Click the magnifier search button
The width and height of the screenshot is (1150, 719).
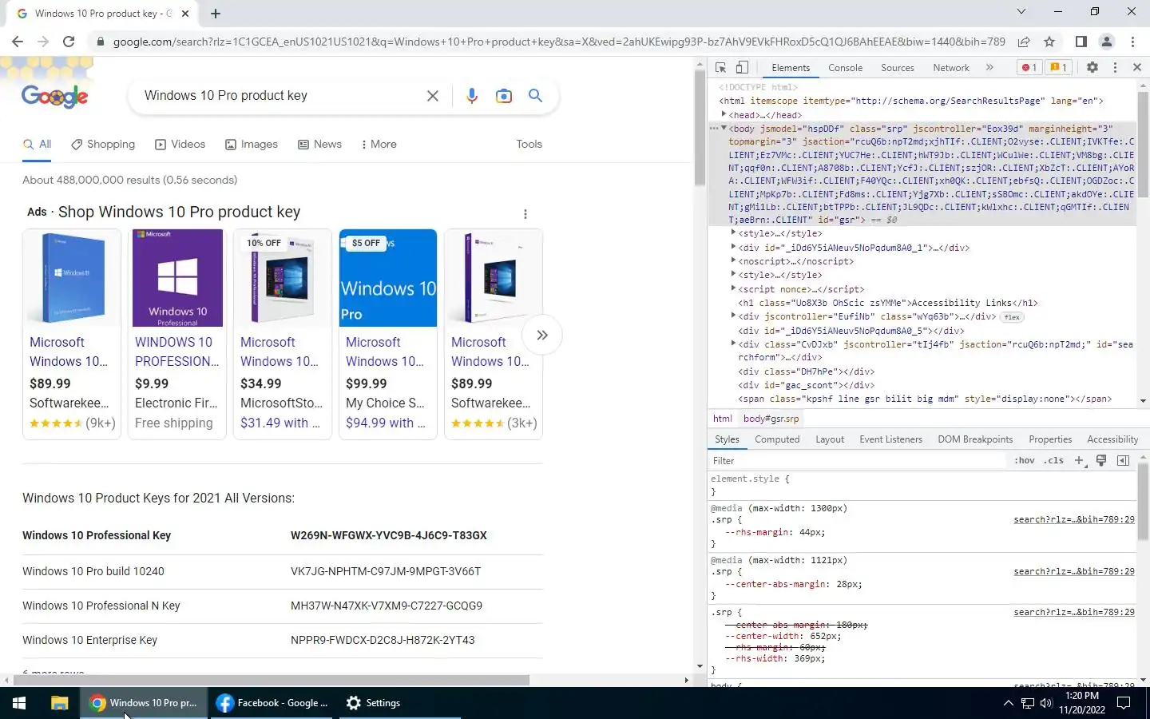[536, 96]
